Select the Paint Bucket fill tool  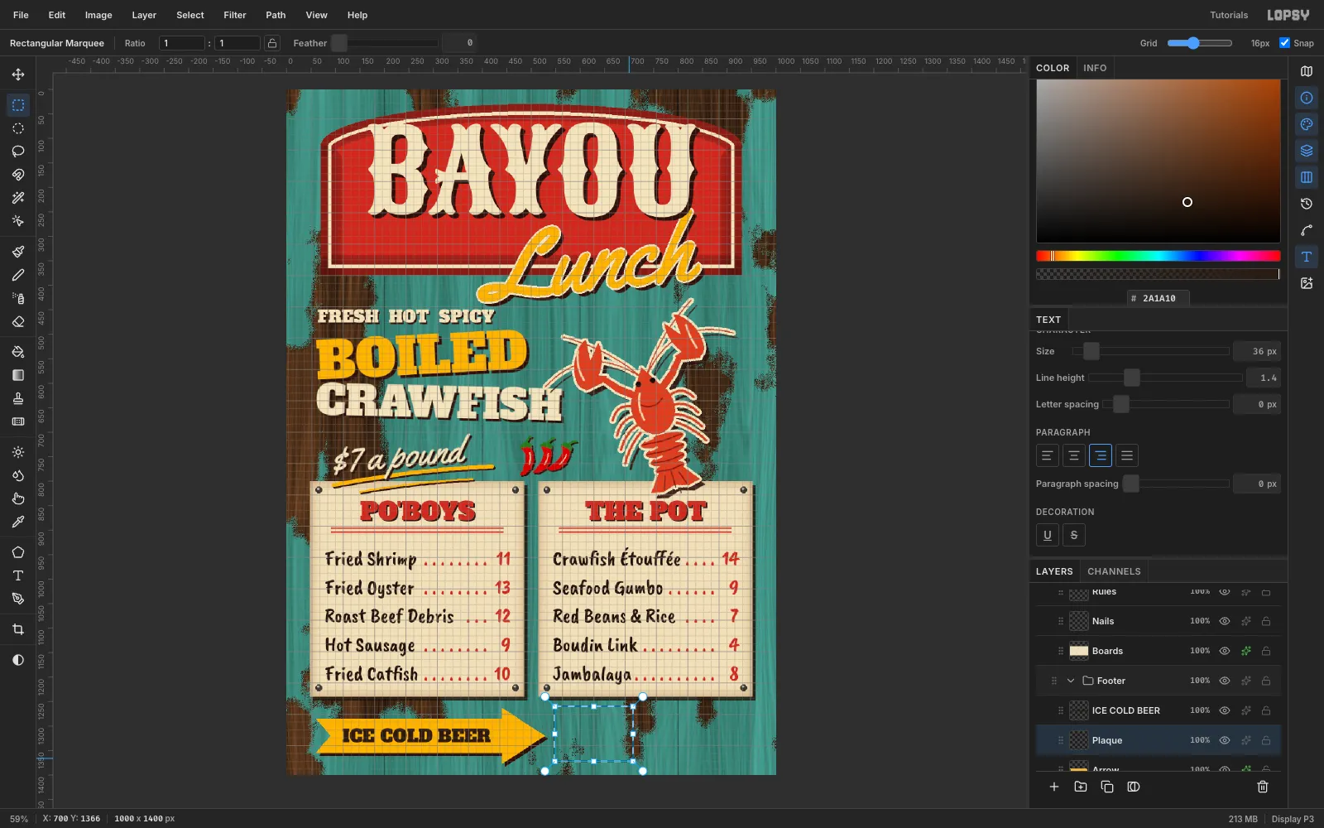coord(18,352)
